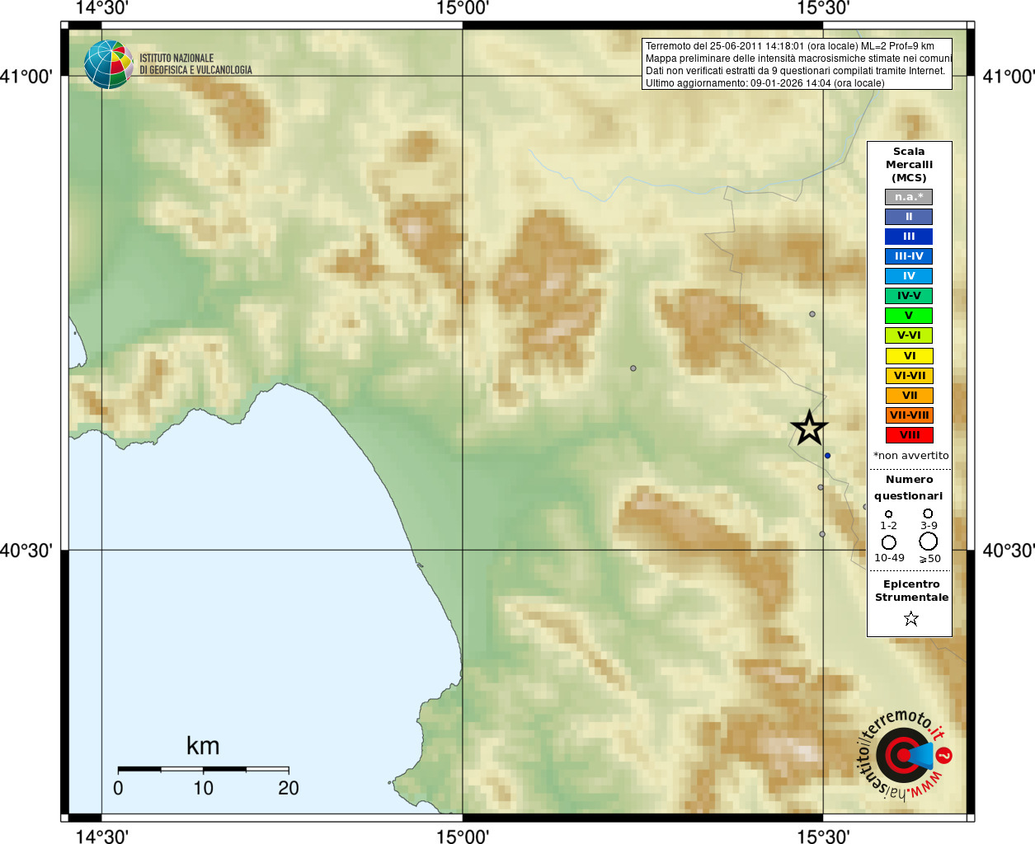The height and width of the screenshot is (844, 1035).
Task: Click the ≥50 questionnaires circle symbol
Action: 929,542
